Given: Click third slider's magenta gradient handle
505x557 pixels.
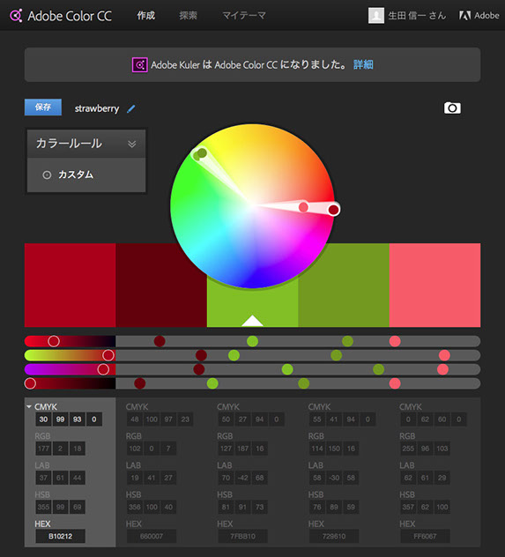Looking at the screenshot, I should pyautogui.click(x=103, y=369).
